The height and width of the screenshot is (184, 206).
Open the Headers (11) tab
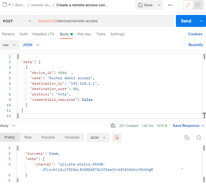click(x=43, y=34)
